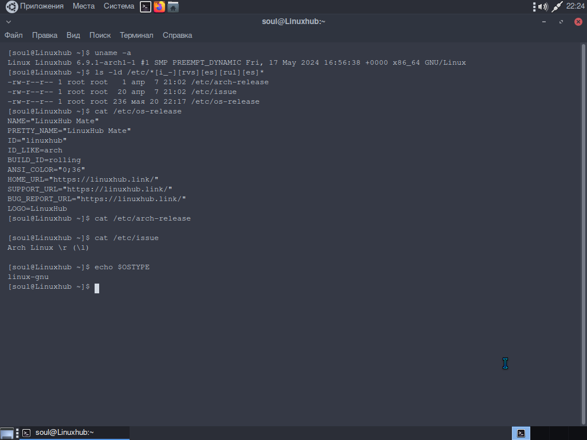Click the HOME_URL line
587x440 pixels.
click(83, 179)
